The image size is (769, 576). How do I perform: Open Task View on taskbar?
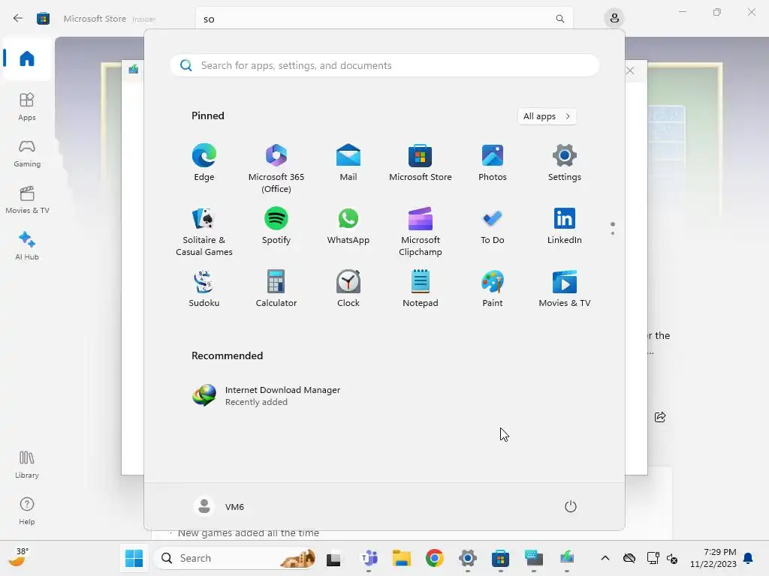(x=333, y=558)
